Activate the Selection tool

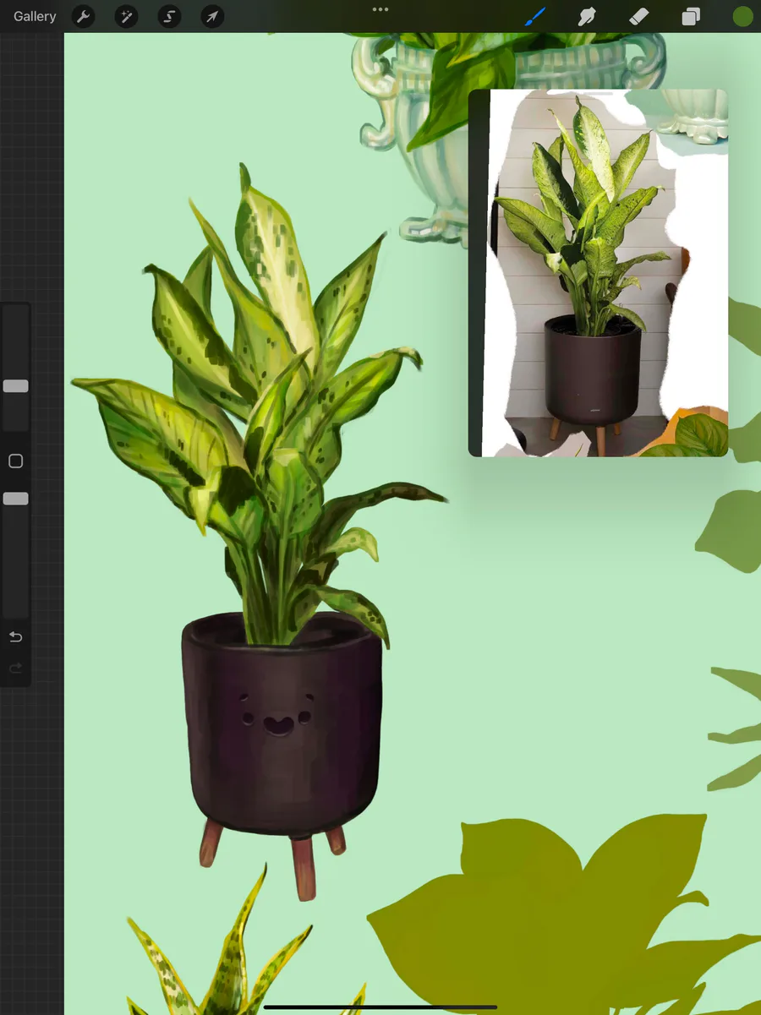pos(169,16)
